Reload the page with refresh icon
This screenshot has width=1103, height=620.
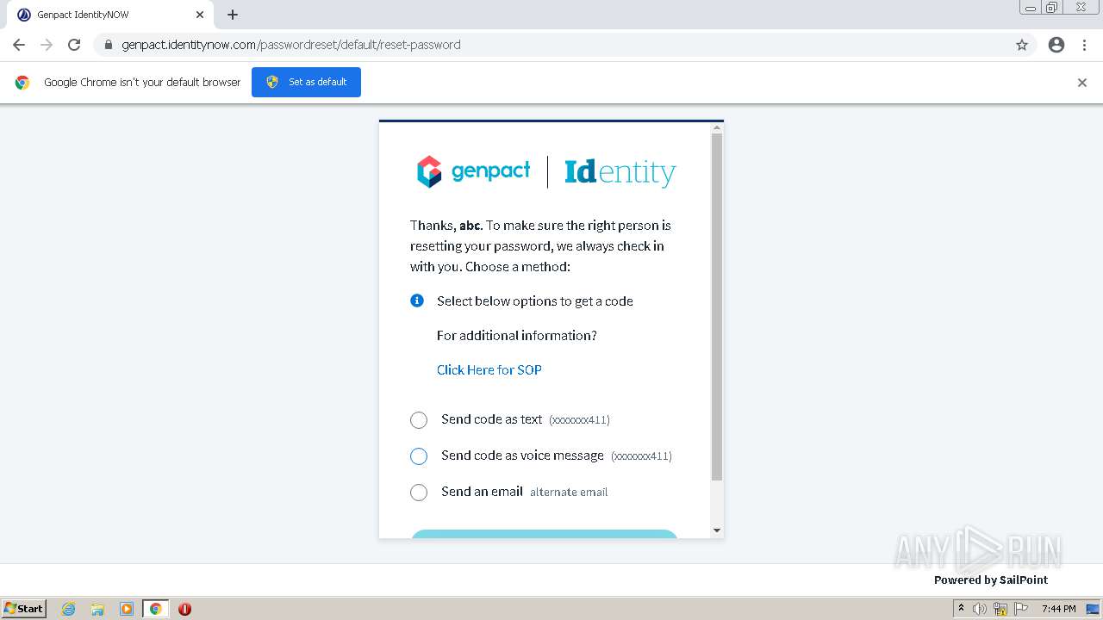click(74, 45)
